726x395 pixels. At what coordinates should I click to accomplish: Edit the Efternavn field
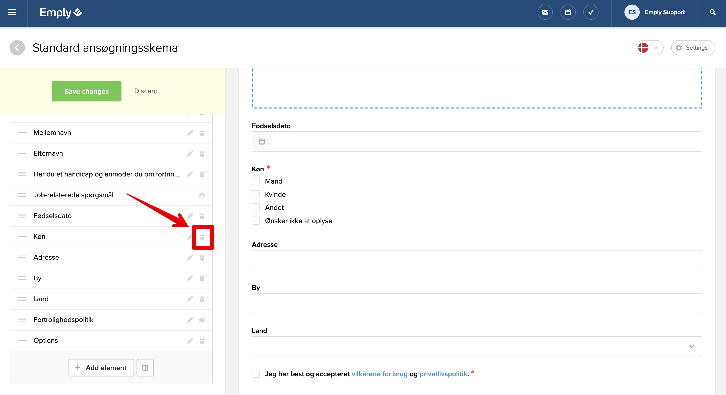[x=190, y=153]
